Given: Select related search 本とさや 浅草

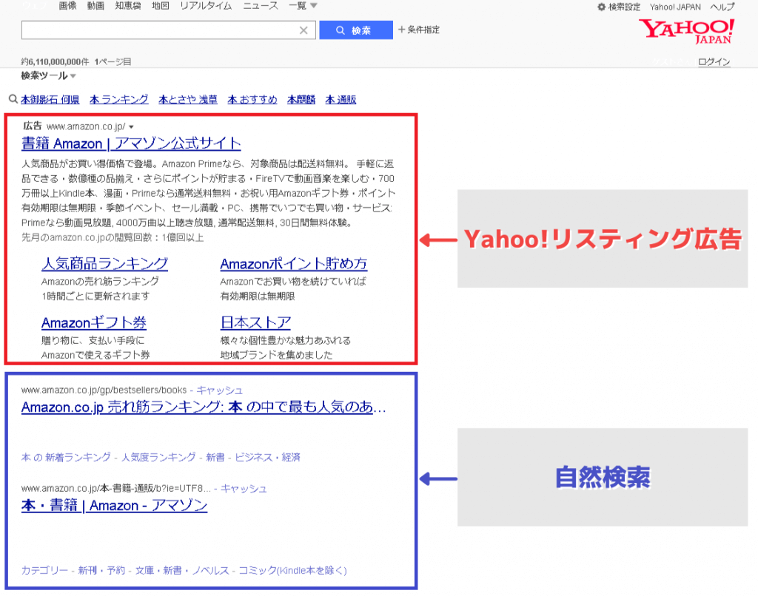Looking at the screenshot, I should (188, 100).
